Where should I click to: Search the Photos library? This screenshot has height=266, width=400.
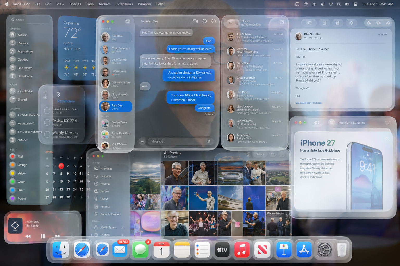click(273, 154)
